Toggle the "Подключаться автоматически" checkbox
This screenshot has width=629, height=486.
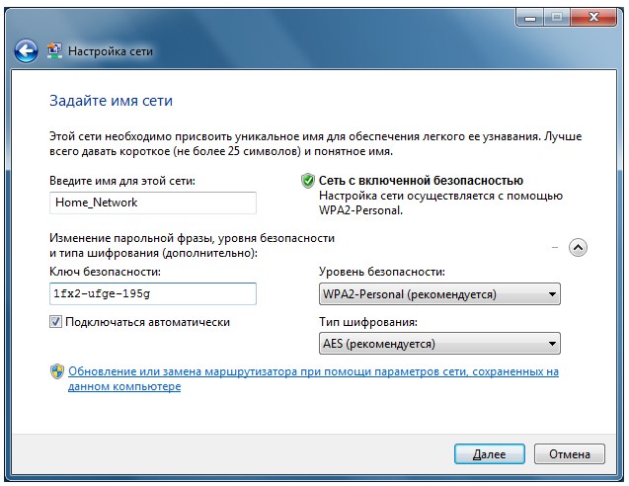click(55, 322)
